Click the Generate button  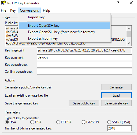116,87
